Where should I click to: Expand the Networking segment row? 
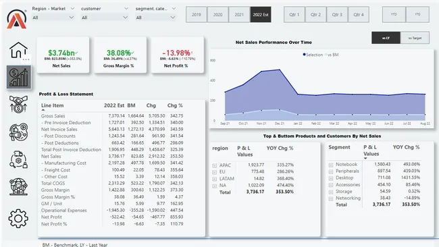[331, 198]
